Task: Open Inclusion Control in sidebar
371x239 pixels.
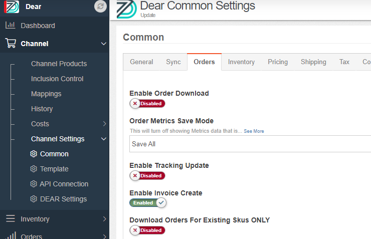Action: coord(57,79)
